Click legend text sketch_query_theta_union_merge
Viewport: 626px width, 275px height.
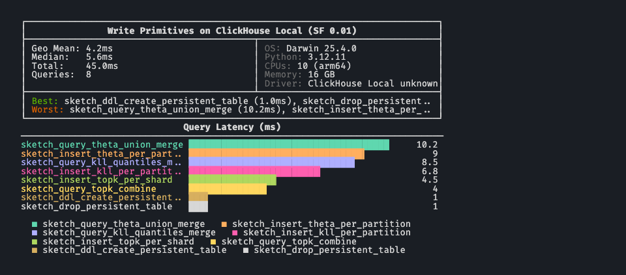tap(124, 224)
